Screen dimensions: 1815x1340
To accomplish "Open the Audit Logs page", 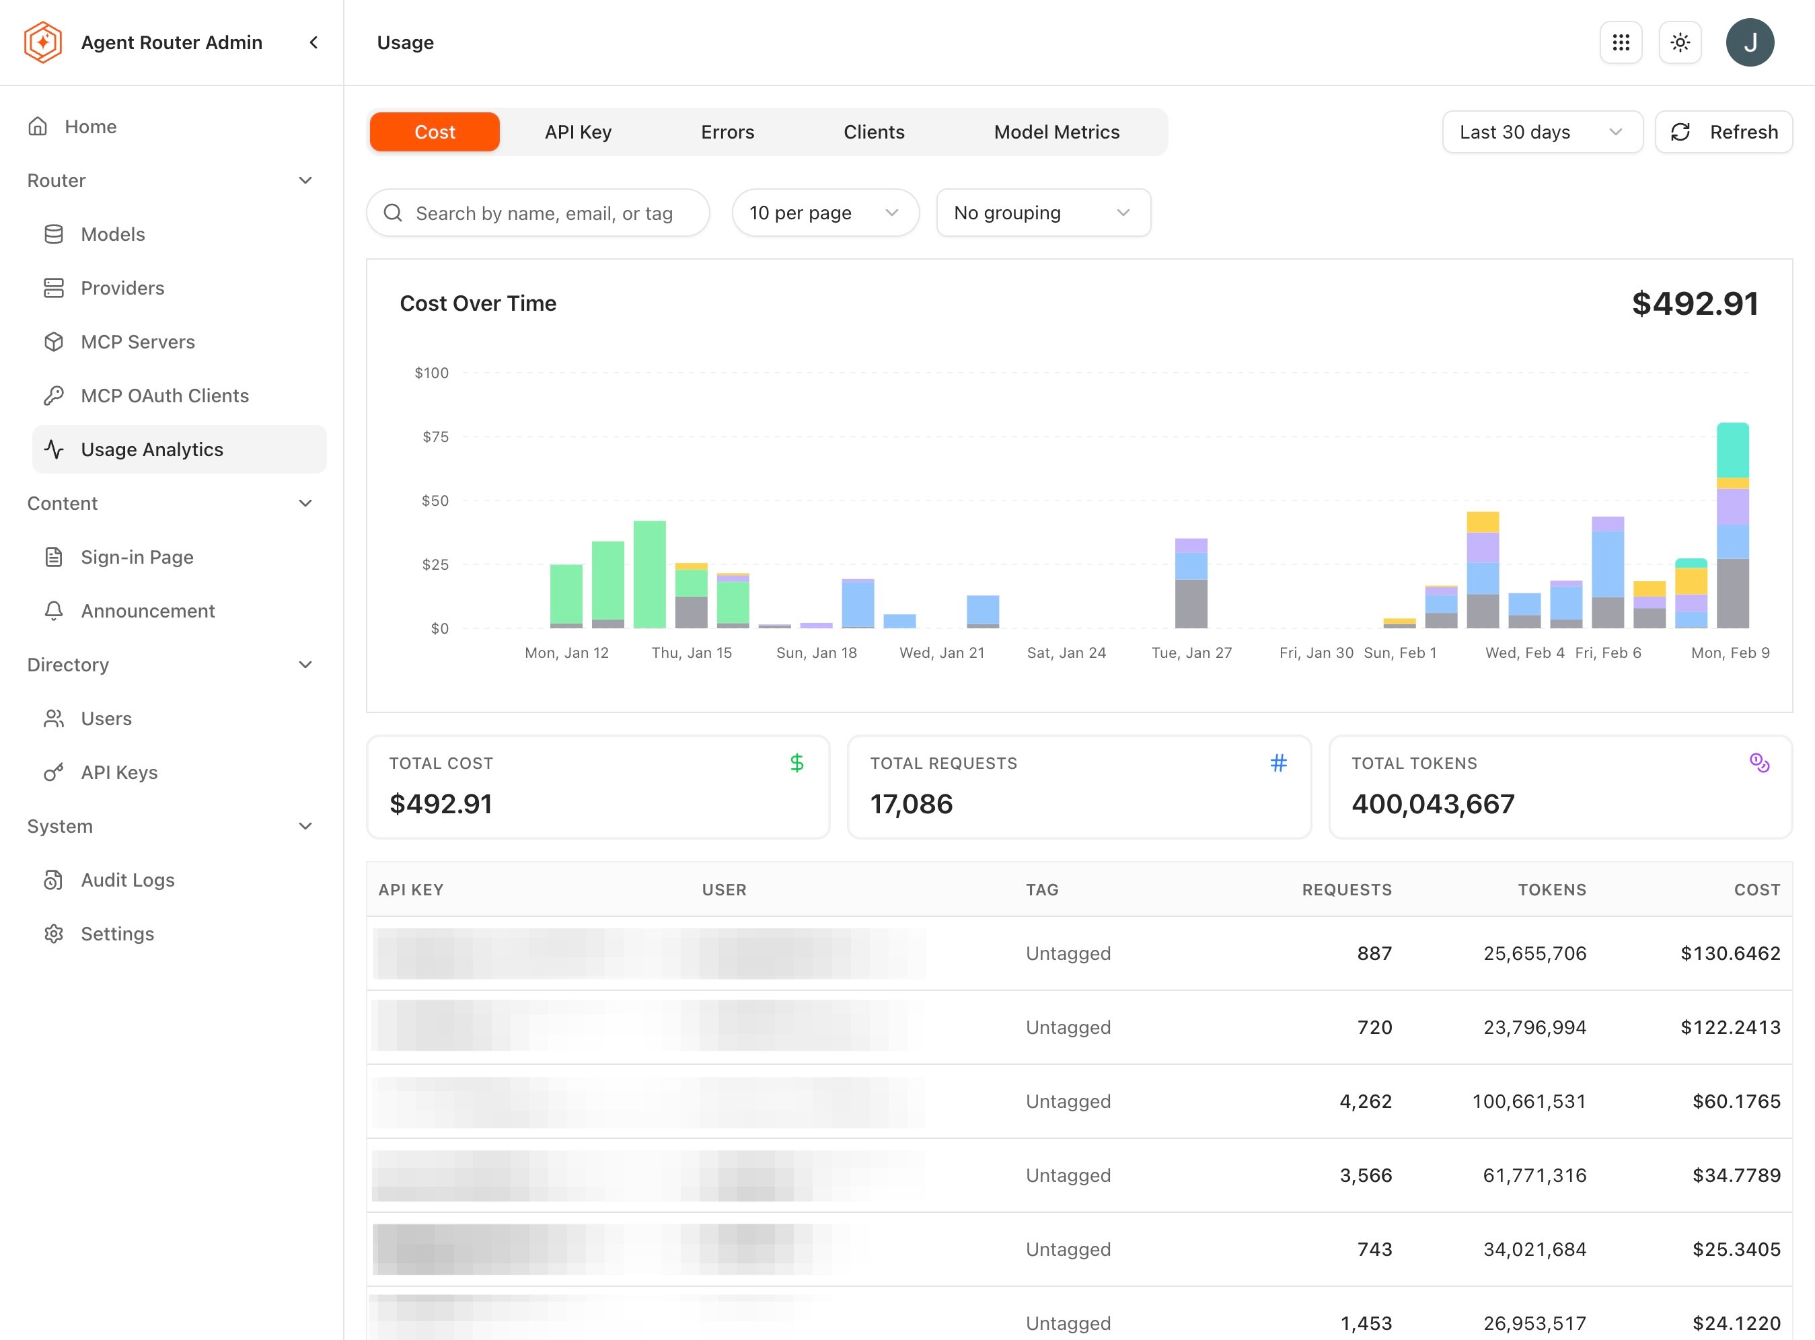I will click(127, 880).
